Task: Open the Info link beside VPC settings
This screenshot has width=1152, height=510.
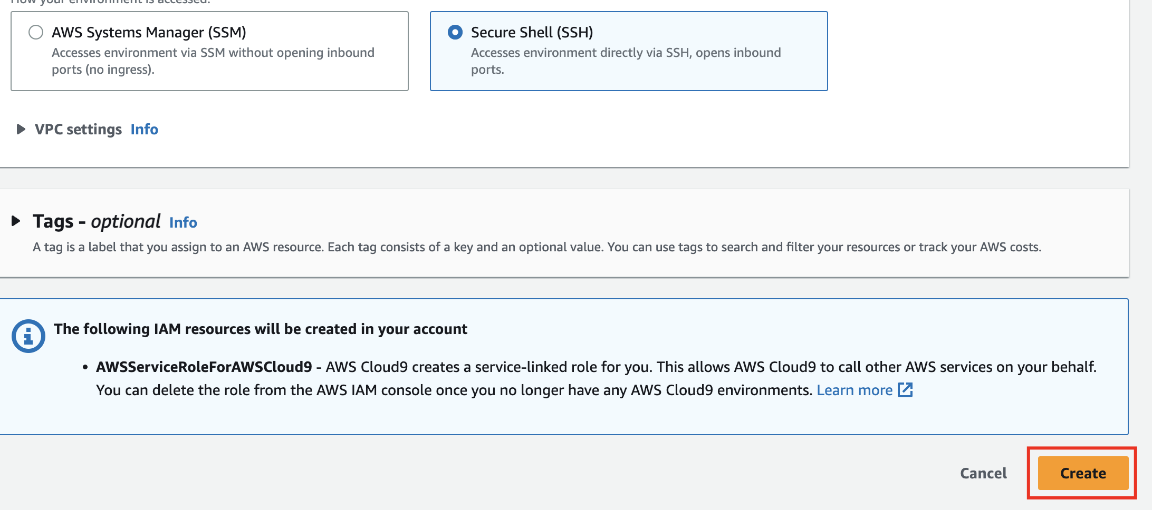Action: 144,129
